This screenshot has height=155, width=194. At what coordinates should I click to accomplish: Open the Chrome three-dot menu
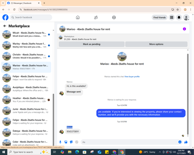point(191,10)
